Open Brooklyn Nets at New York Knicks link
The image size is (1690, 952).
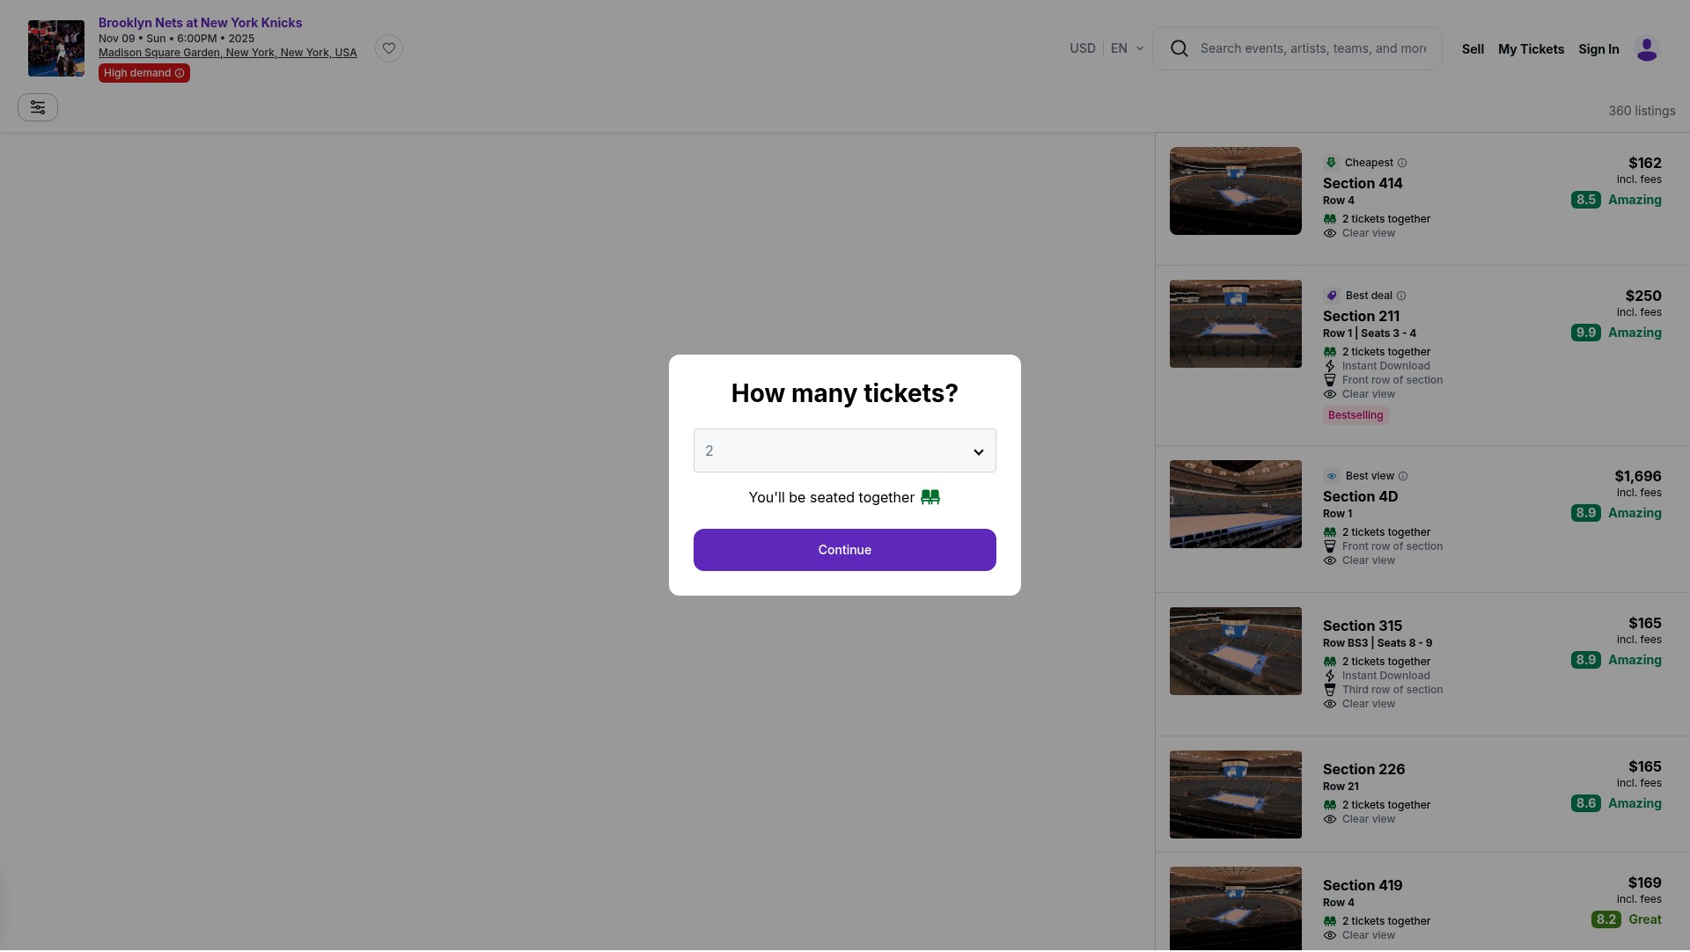200,23
